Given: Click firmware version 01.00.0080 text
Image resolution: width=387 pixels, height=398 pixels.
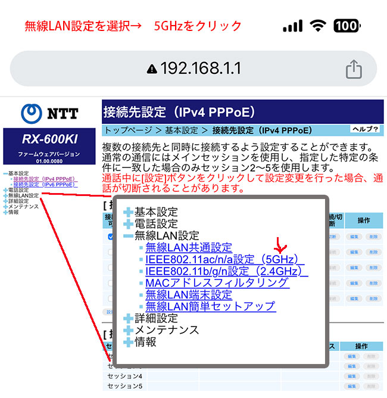Looking at the screenshot, I should click(x=49, y=161).
